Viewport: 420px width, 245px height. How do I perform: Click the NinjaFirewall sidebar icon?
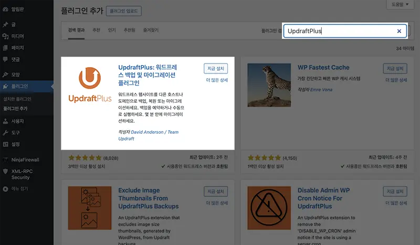click(x=5, y=160)
